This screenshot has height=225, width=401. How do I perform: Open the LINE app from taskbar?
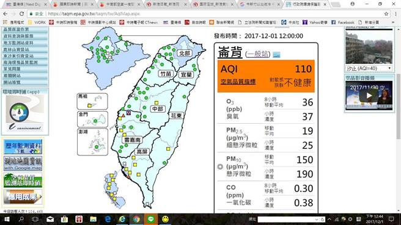tap(151, 219)
